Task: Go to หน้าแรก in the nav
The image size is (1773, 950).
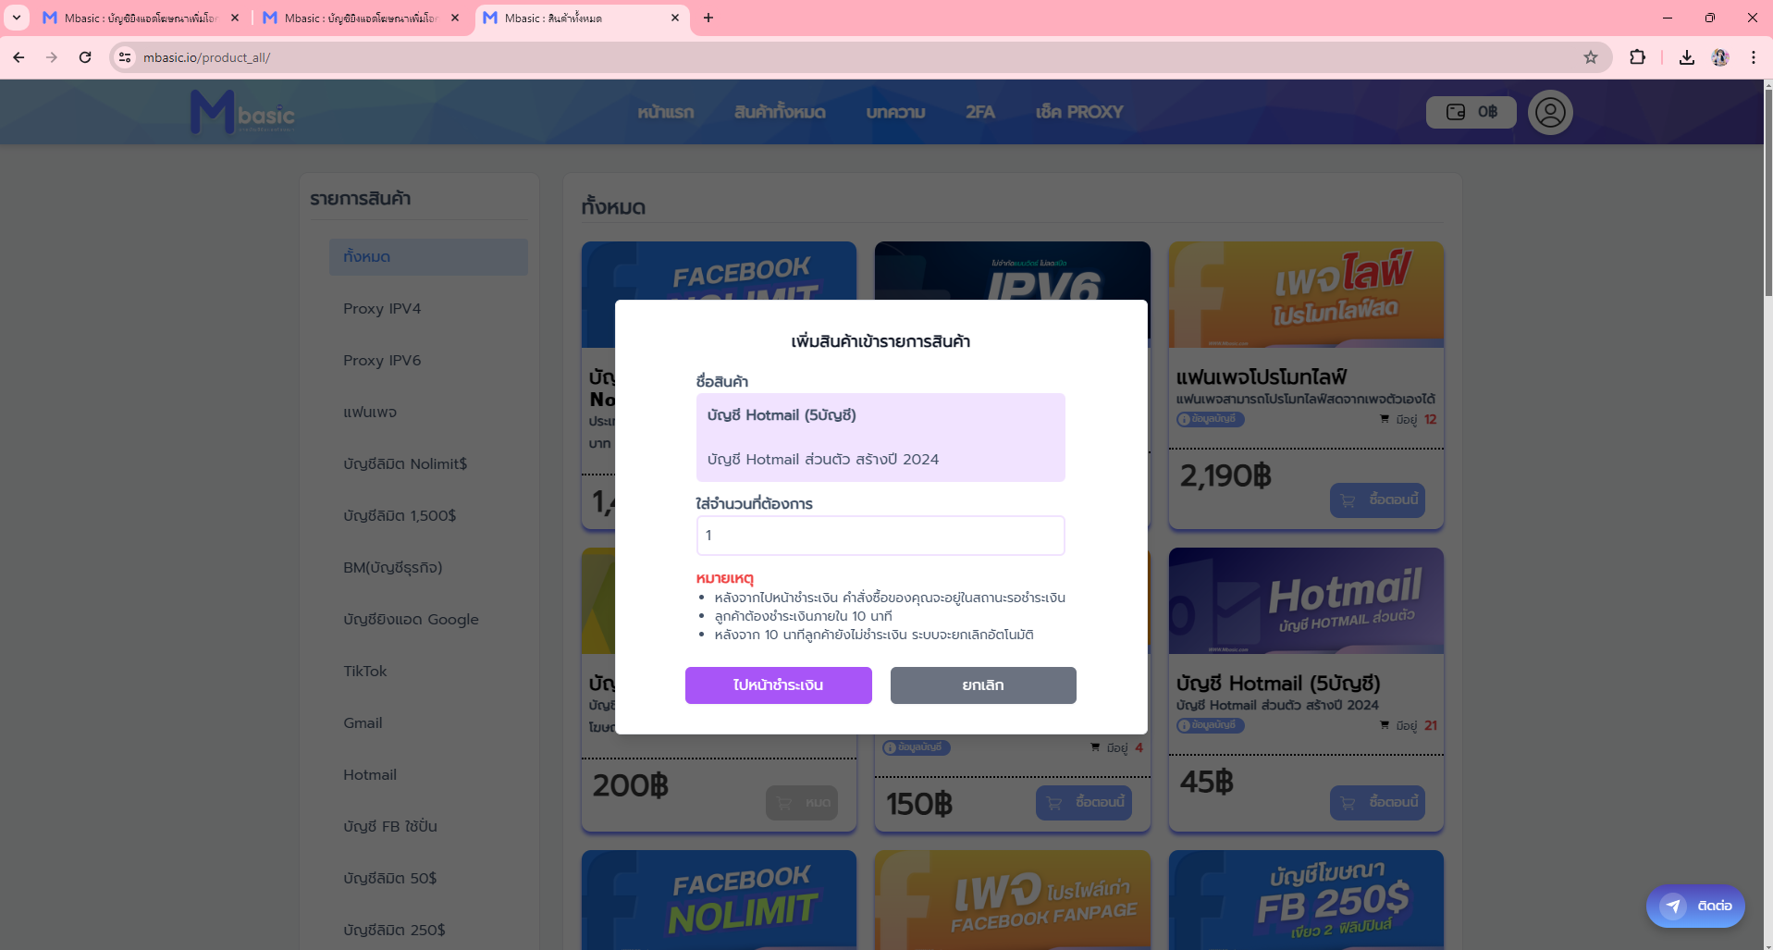Action: (666, 112)
